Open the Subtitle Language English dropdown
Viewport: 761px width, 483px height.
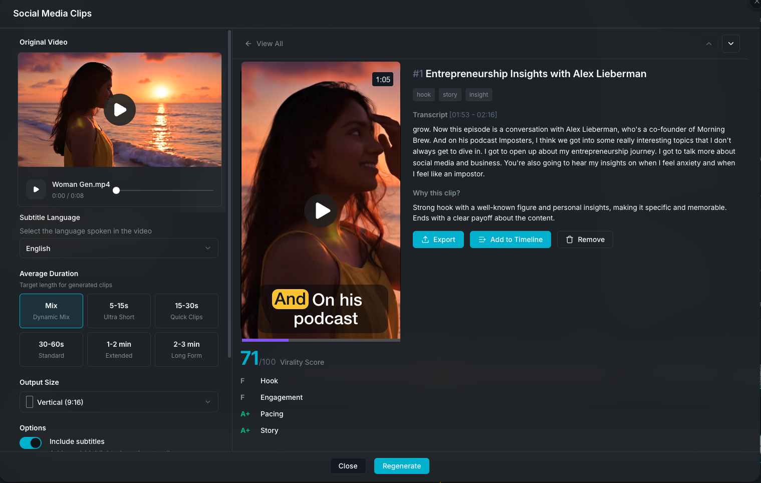click(119, 248)
